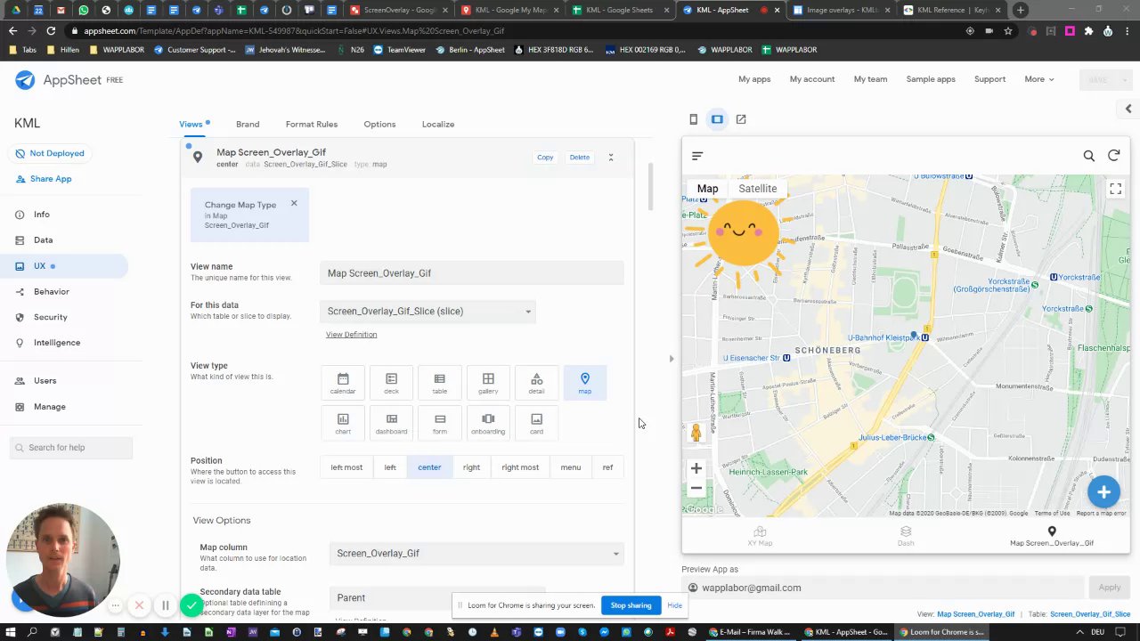Hide the Loom screen sharing bar
Image resolution: width=1140 pixels, height=641 pixels.
coord(674,605)
